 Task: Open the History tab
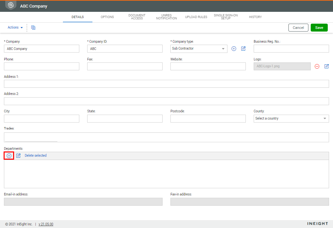pos(255,17)
